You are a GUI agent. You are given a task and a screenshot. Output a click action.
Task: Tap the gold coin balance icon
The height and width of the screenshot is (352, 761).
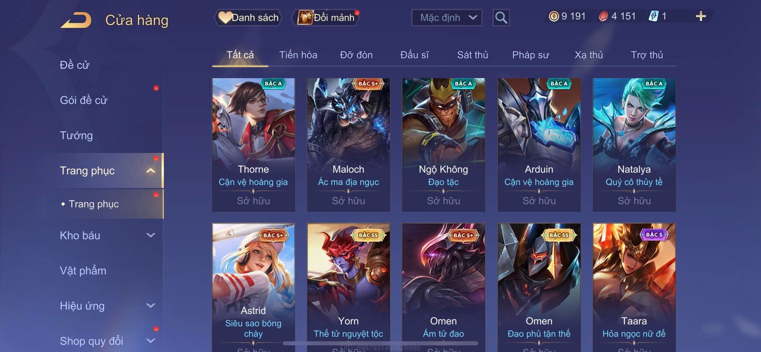(x=554, y=16)
